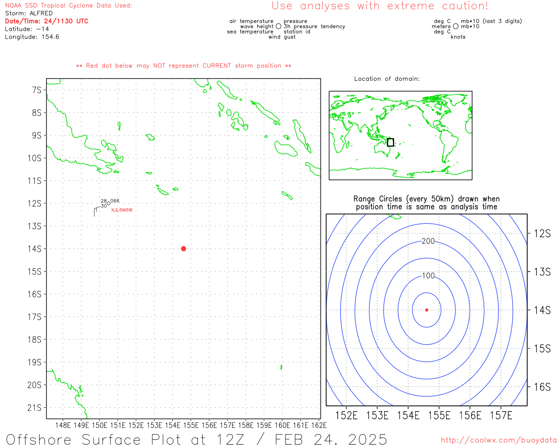Click the '100' range circle label

(x=428, y=276)
